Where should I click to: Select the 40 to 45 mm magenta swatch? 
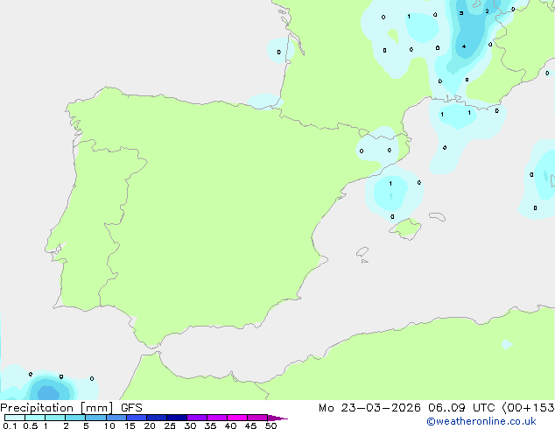(x=237, y=418)
